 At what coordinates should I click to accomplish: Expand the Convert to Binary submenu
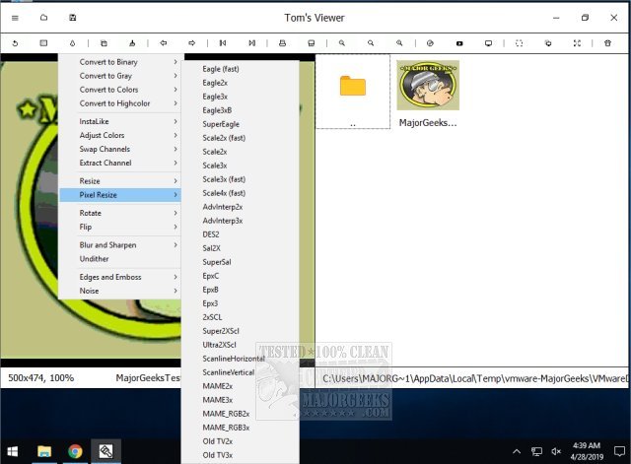[x=120, y=62]
